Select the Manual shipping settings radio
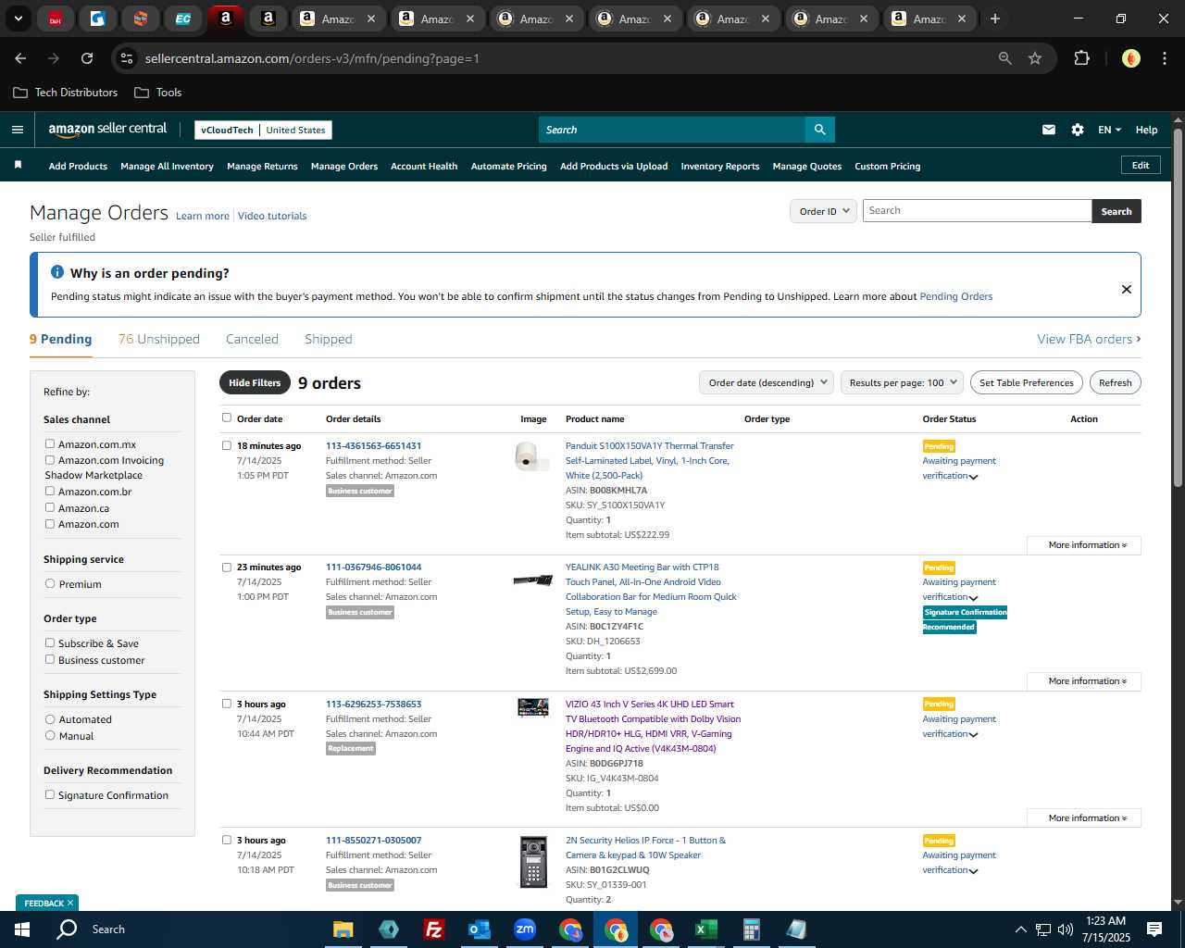Image resolution: width=1185 pixels, height=948 pixels. point(50,736)
